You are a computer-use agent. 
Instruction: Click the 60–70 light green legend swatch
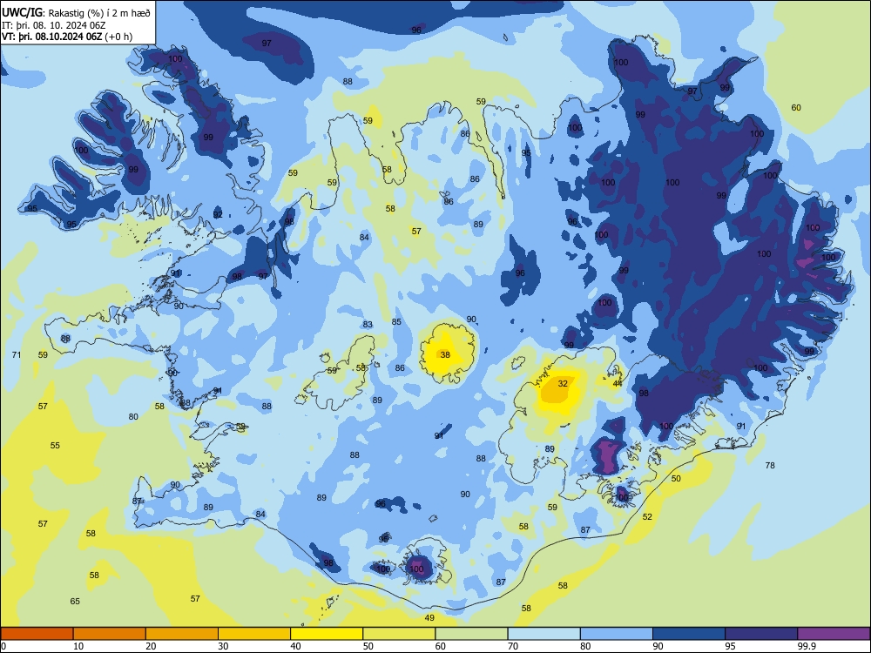471,634
